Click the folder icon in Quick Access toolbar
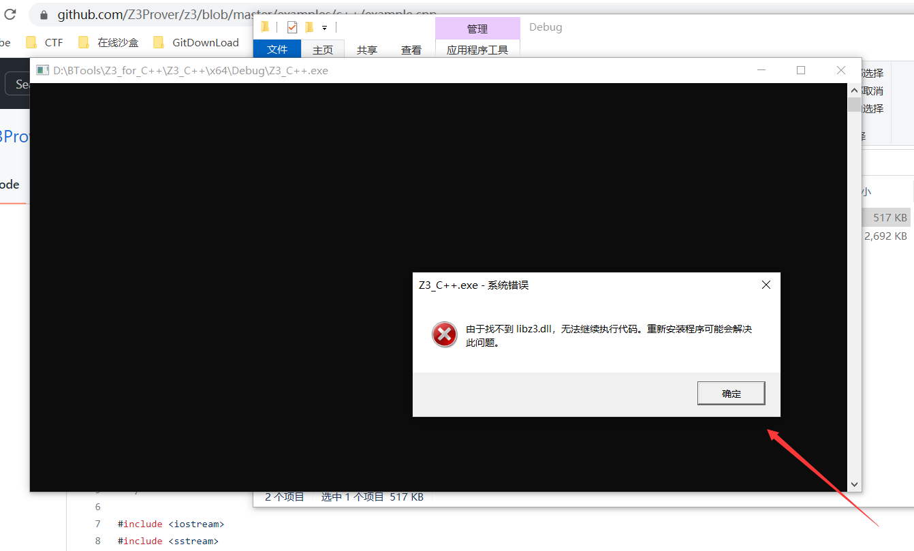This screenshot has height=551, width=914. click(265, 26)
